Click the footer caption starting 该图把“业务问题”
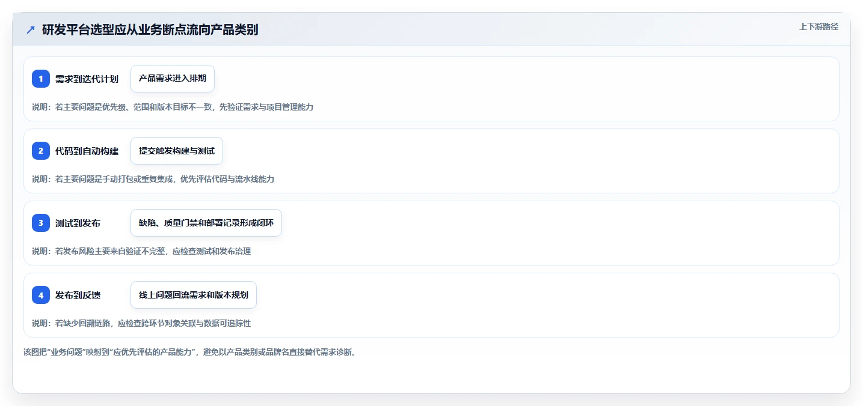The height and width of the screenshot is (406, 863). point(189,352)
